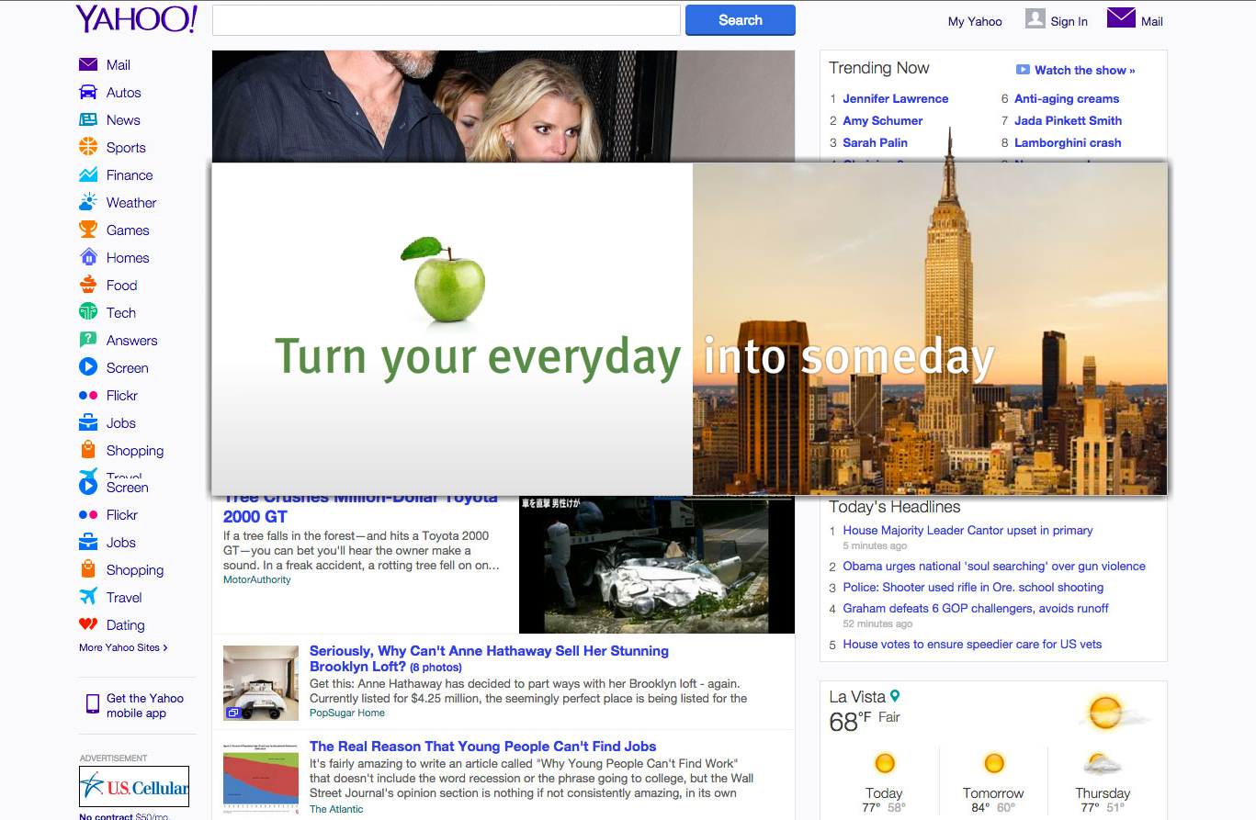
Task: Open the Food cupcake icon
Action: 88,285
